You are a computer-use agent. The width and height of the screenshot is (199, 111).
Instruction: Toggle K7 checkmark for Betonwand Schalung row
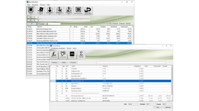(x=70, y=29)
